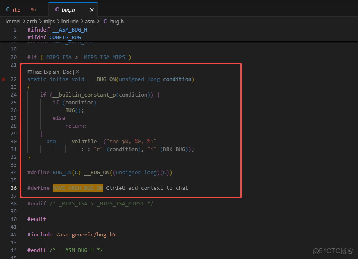Open the mips breadcrumb dropdown
Viewport: 358px width, 259px height.
(49, 21)
